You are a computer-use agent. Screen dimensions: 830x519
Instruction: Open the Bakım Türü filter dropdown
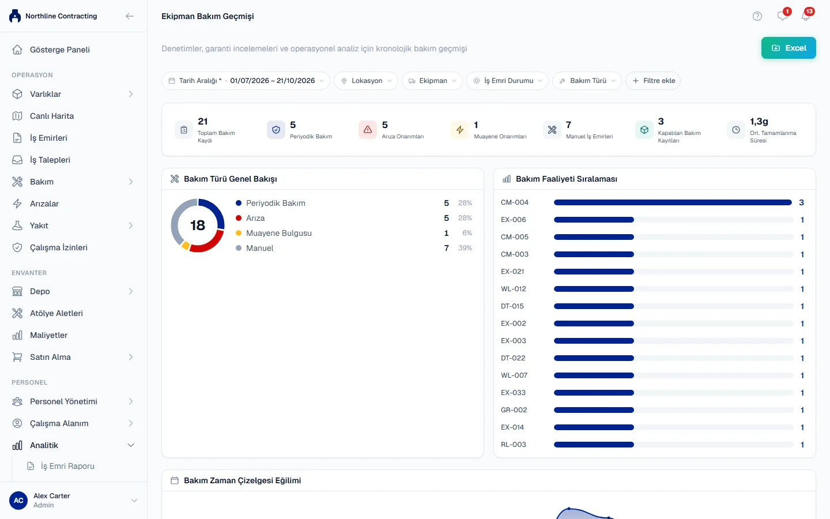pyautogui.click(x=587, y=81)
